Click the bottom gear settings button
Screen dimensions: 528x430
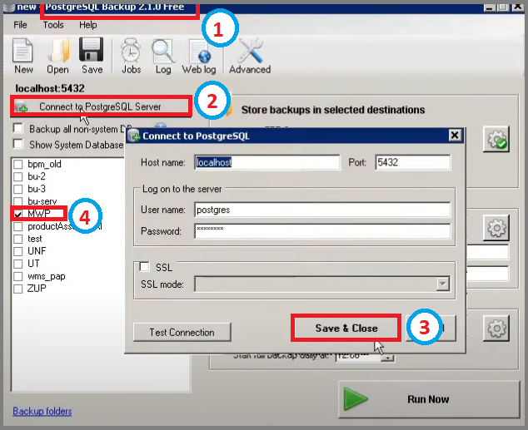(496, 329)
